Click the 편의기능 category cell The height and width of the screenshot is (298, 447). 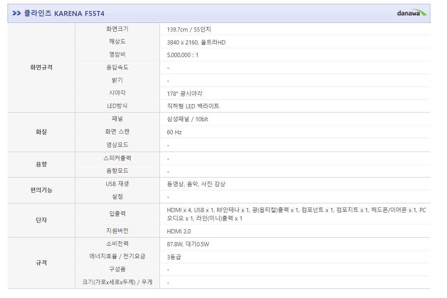coord(41,190)
